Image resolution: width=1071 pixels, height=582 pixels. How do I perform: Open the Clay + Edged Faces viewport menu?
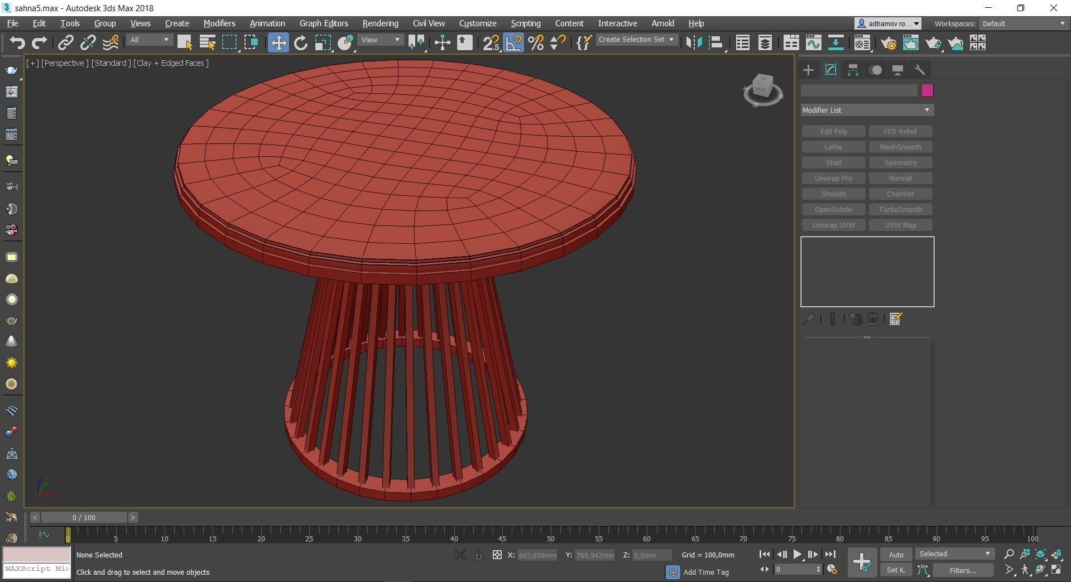[171, 63]
